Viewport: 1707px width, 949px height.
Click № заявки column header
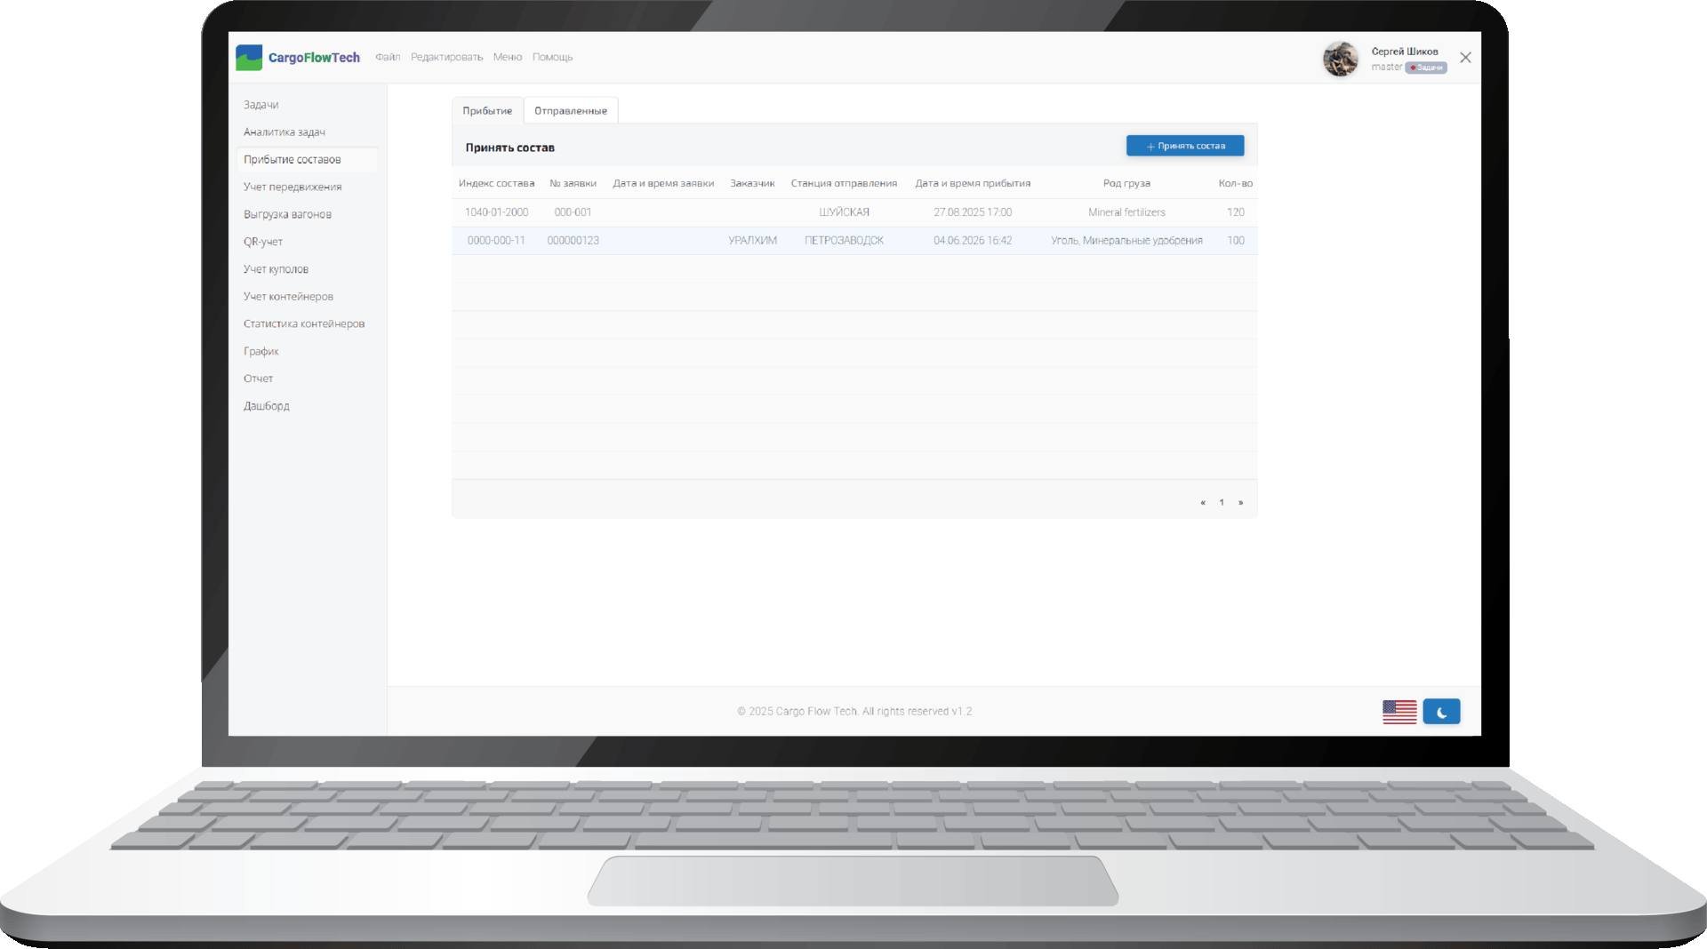pos(573,184)
